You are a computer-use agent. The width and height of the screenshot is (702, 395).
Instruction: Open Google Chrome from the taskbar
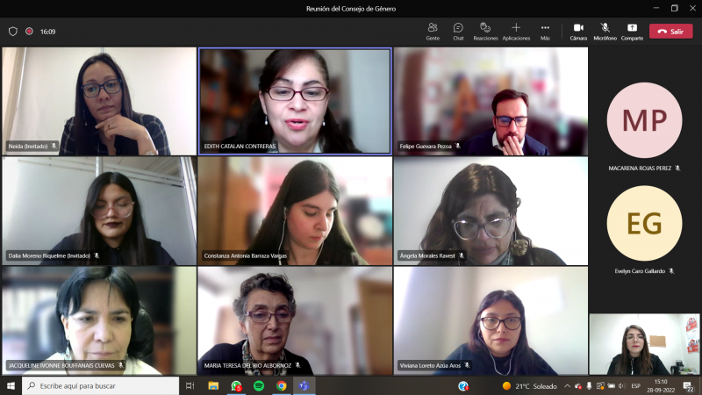click(282, 386)
